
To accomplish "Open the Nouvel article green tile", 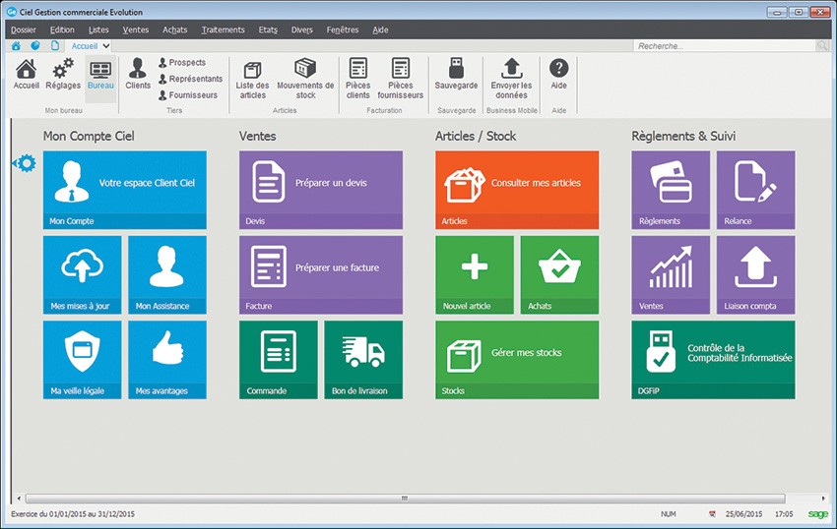I will pyautogui.click(x=475, y=273).
